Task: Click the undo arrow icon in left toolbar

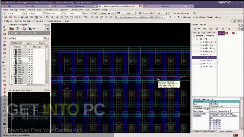Action: click(4, 62)
